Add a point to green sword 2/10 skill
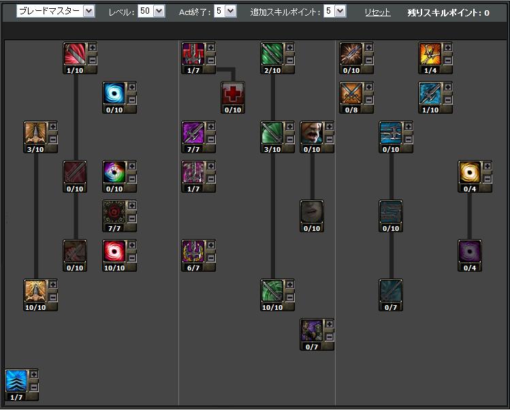Screen dimensions: 510x410 pos(290,48)
